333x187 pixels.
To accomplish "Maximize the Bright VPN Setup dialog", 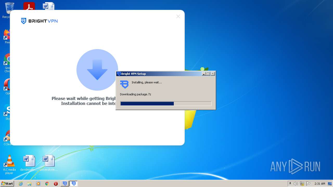I will click(x=208, y=74).
